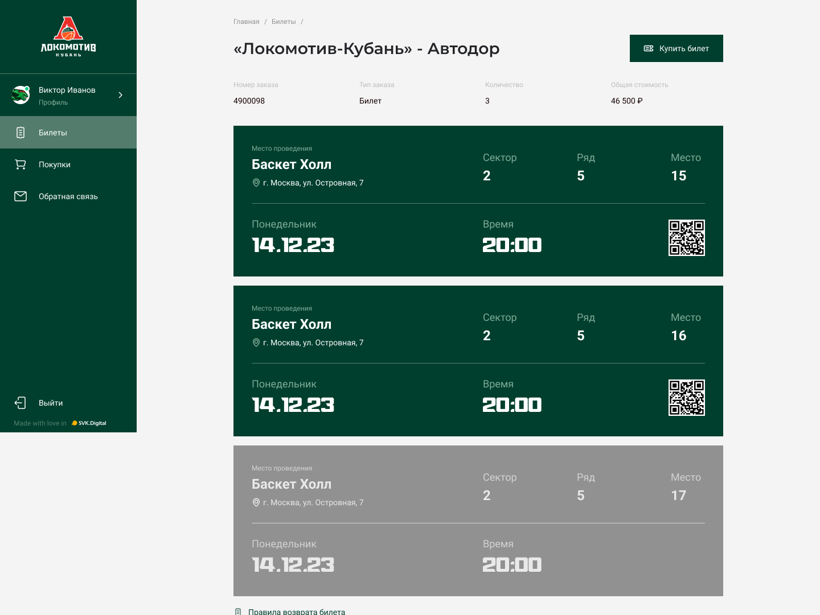Click time 20:00 on seat 16 ticket
Viewport: 820px width, 615px height.
pos(512,405)
